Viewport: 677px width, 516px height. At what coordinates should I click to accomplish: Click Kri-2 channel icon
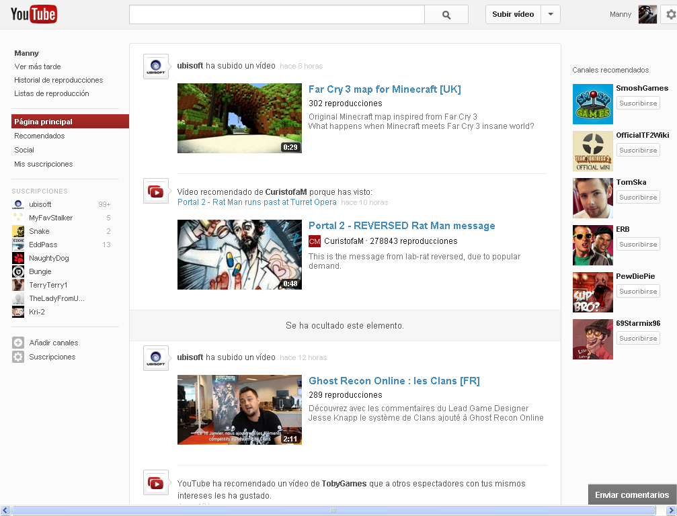pyautogui.click(x=18, y=312)
